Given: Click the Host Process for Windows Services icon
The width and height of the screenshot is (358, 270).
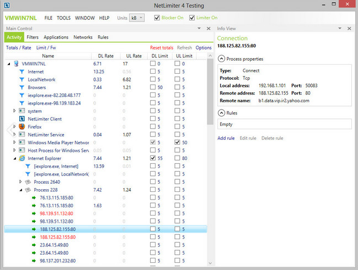Looking at the screenshot, I should pos(22,150).
